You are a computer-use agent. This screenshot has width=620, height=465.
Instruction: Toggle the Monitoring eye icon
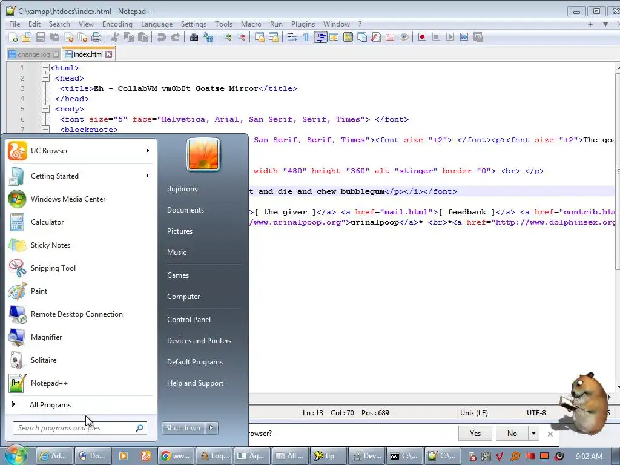pos(404,37)
